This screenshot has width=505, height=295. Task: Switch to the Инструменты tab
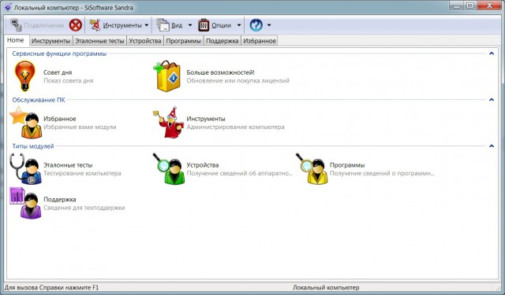pyautogui.click(x=50, y=41)
